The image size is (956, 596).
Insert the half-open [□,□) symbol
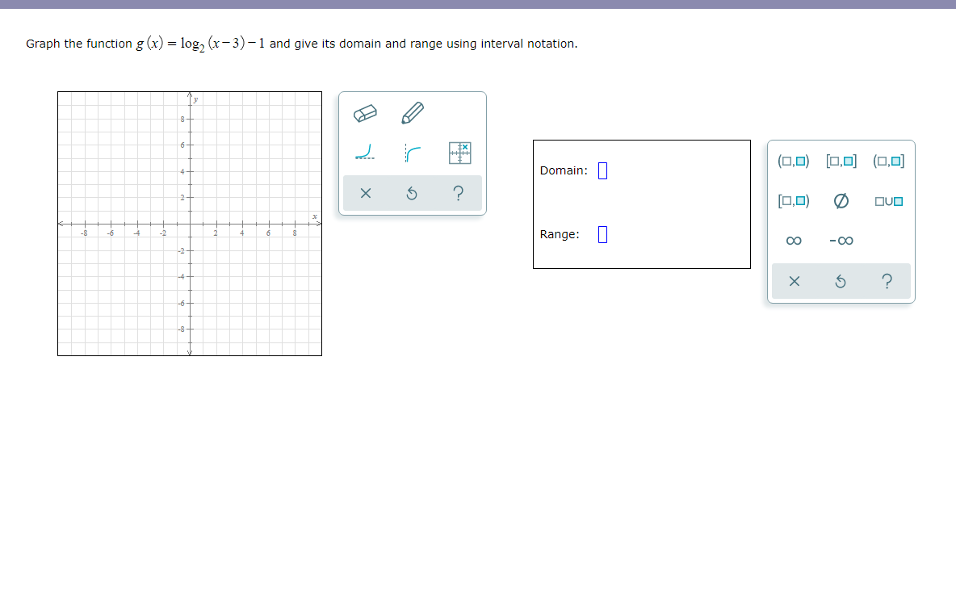coord(793,200)
